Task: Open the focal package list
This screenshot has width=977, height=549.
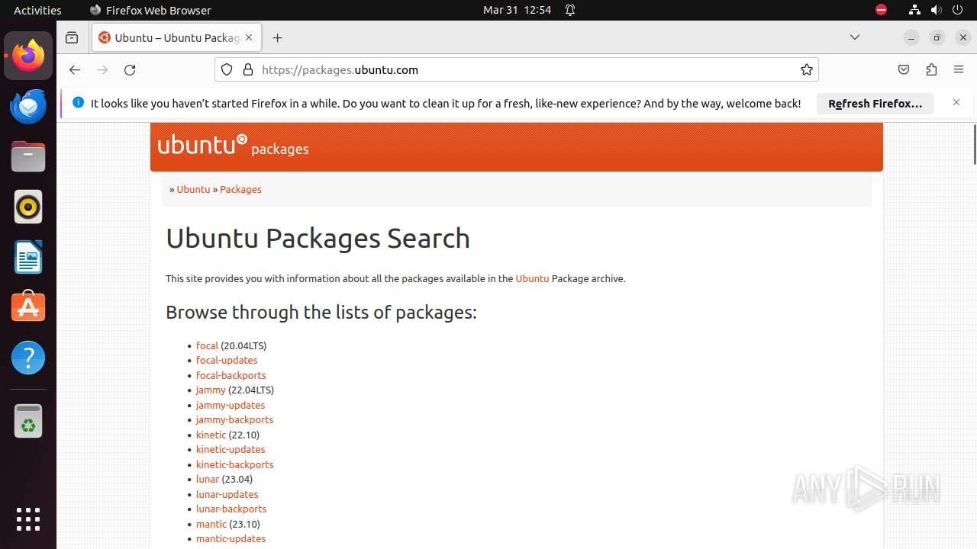Action: pyautogui.click(x=207, y=345)
